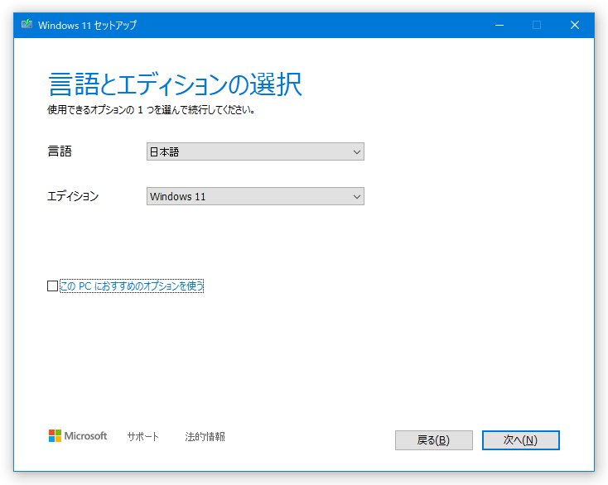
Task: Click the title text Windows 11 セットアップ
Action: click(x=87, y=25)
